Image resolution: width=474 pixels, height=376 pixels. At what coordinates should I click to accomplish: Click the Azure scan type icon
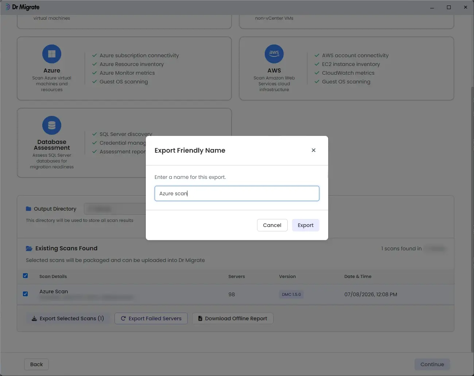point(52,54)
